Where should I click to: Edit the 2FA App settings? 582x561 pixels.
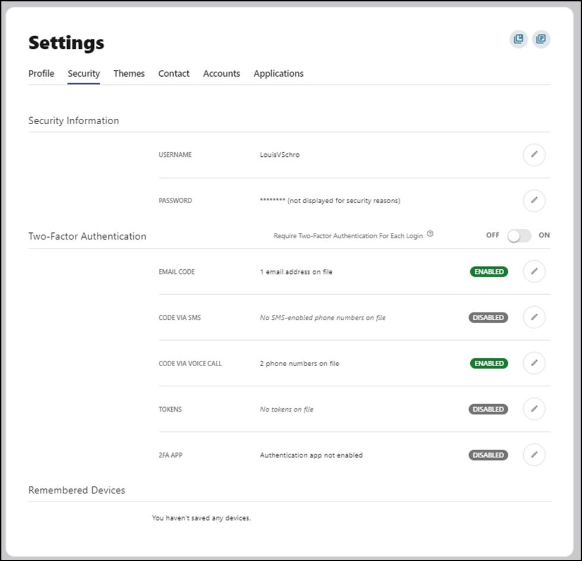tap(534, 455)
